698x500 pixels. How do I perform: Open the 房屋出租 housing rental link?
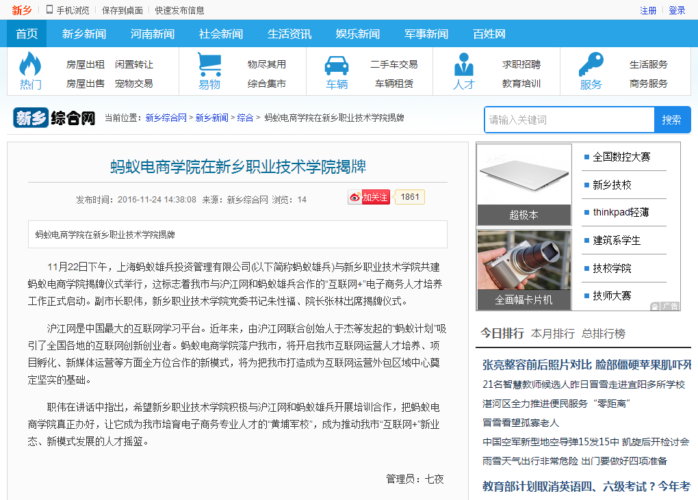tap(86, 64)
